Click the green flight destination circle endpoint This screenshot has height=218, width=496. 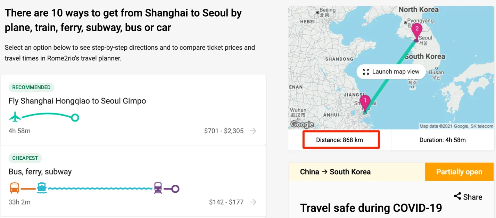[x=75, y=118]
